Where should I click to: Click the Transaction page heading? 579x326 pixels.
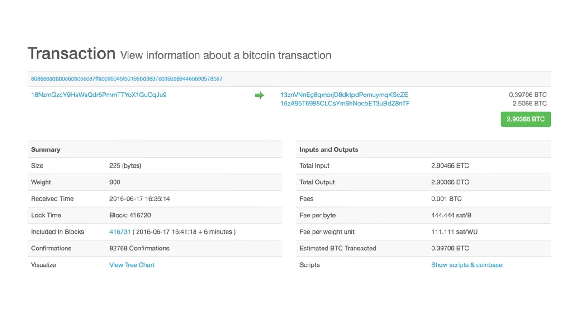(71, 53)
